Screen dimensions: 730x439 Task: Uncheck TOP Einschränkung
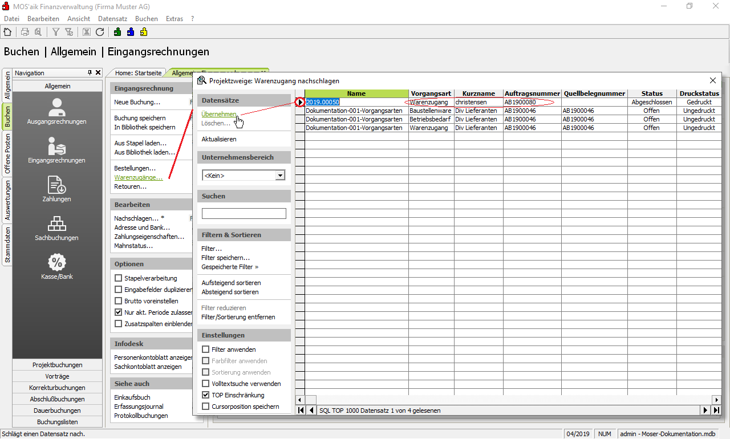coord(206,395)
